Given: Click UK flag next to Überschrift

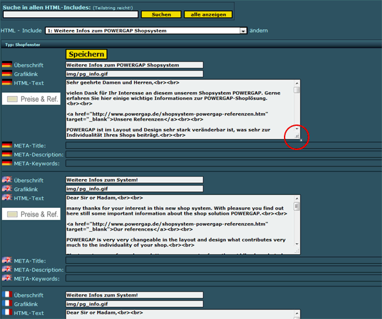Looking at the screenshot, I should (x=7, y=179).
